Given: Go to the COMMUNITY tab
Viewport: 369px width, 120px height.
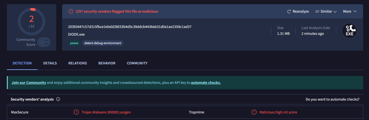Looking at the screenshot, I should click(x=137, y=63).
